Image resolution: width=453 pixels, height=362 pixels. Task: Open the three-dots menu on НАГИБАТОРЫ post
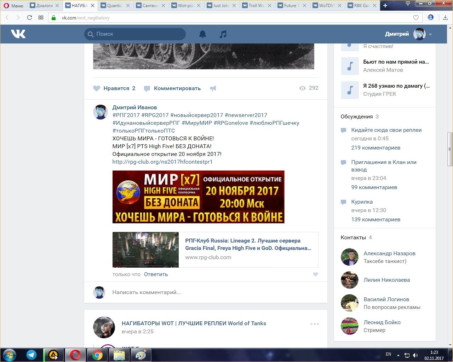click(315, 324)
